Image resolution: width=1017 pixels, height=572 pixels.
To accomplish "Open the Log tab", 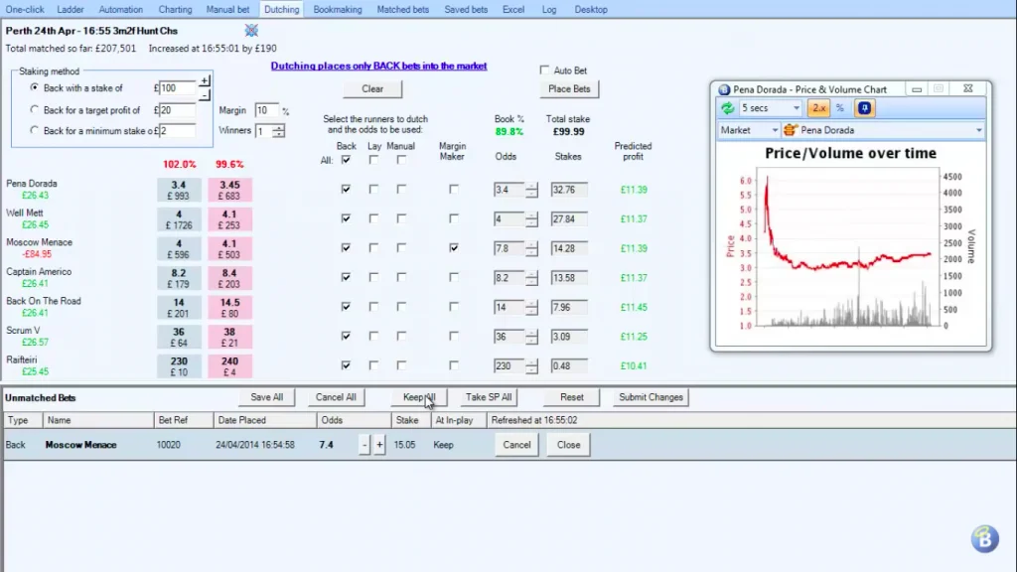I will (548, 10).
